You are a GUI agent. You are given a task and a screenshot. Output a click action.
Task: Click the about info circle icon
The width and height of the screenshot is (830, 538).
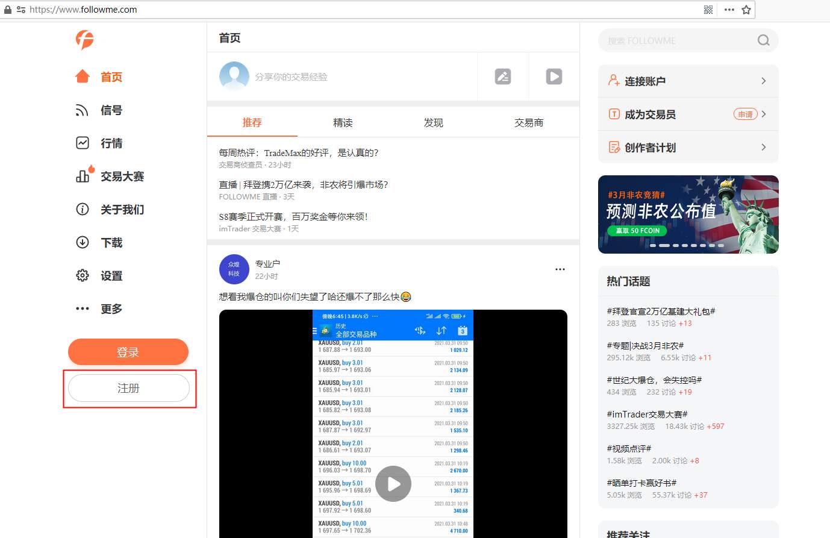pyautogui.click(x=83, y=209)
